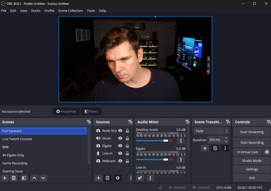
Task: Open the Docks menu
Action: point(35,11)
